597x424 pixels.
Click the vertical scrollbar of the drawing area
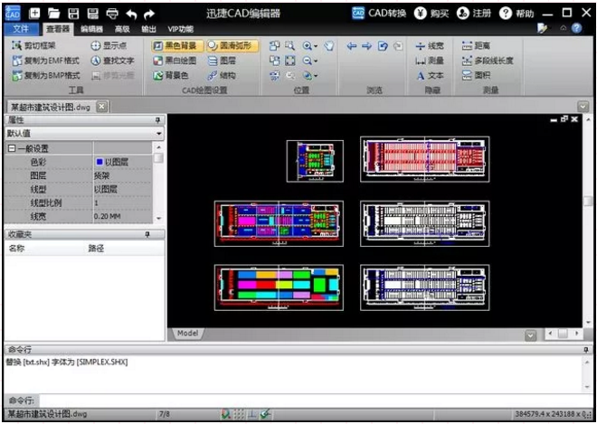point(589,221)
